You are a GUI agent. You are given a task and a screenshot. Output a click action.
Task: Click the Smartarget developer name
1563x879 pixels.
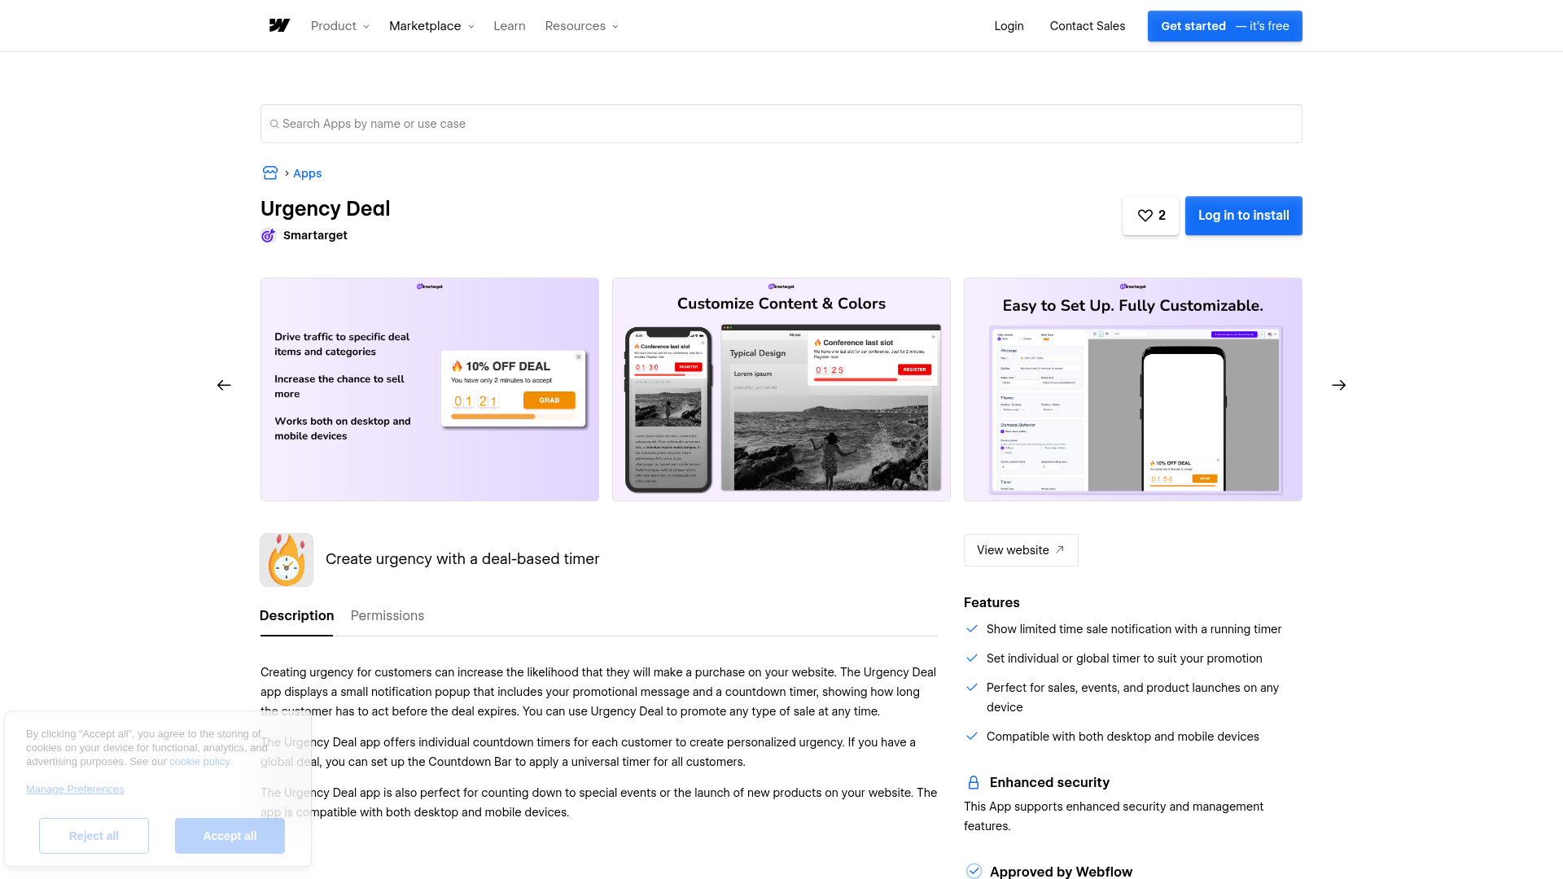click(315, 235)
